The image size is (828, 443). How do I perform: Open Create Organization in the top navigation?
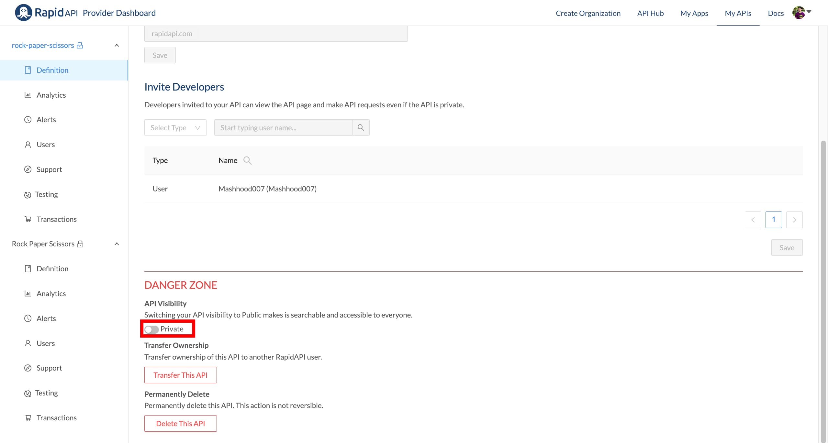[x=588, y=13]
